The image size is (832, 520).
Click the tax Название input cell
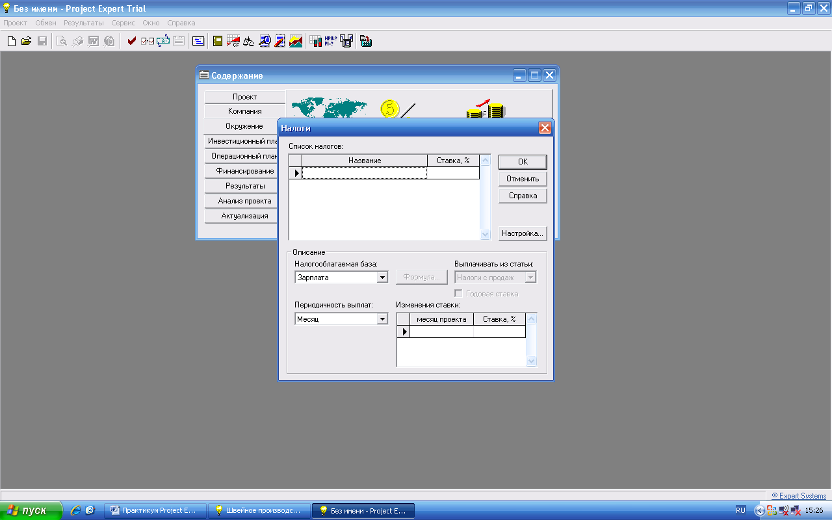(365, 173)
